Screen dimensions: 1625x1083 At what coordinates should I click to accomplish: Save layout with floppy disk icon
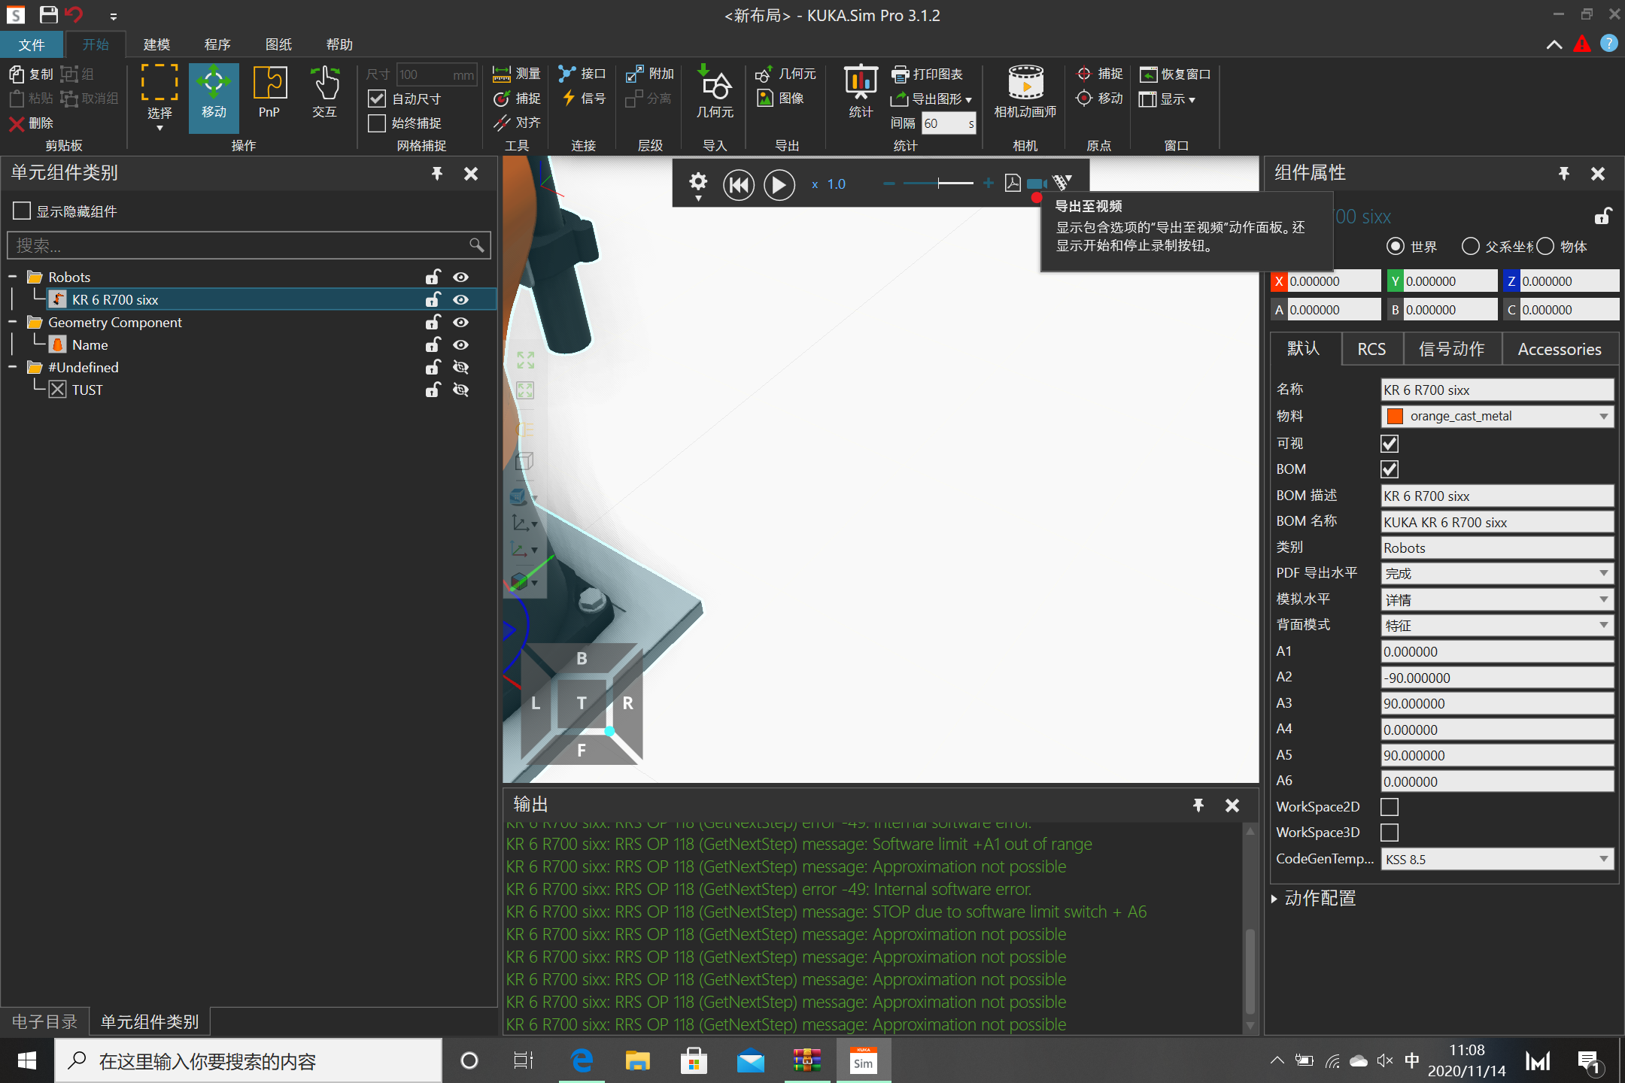pyautogui.click(x=47, y=14)
